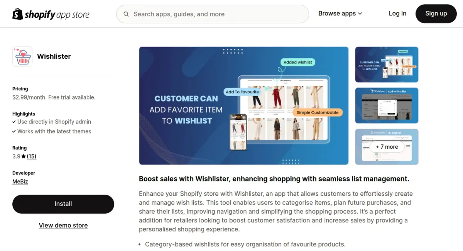
Task: Click the Simple Customizable badge in banner
Action: coord(318,112)
